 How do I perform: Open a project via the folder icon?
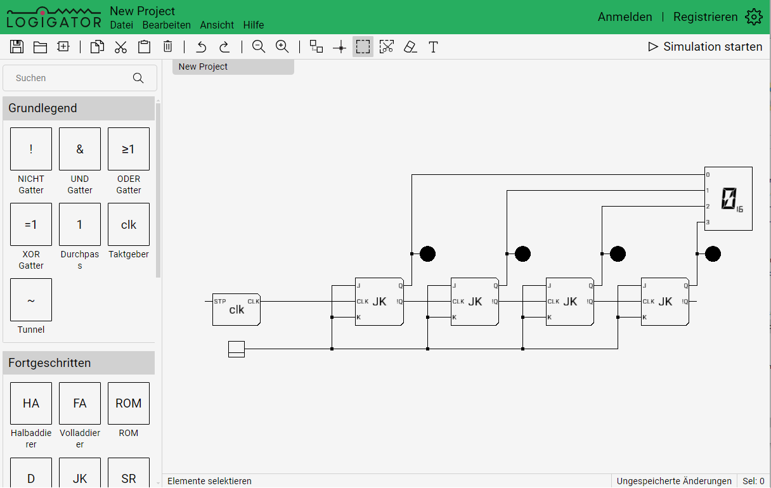[x=41, y=47]
